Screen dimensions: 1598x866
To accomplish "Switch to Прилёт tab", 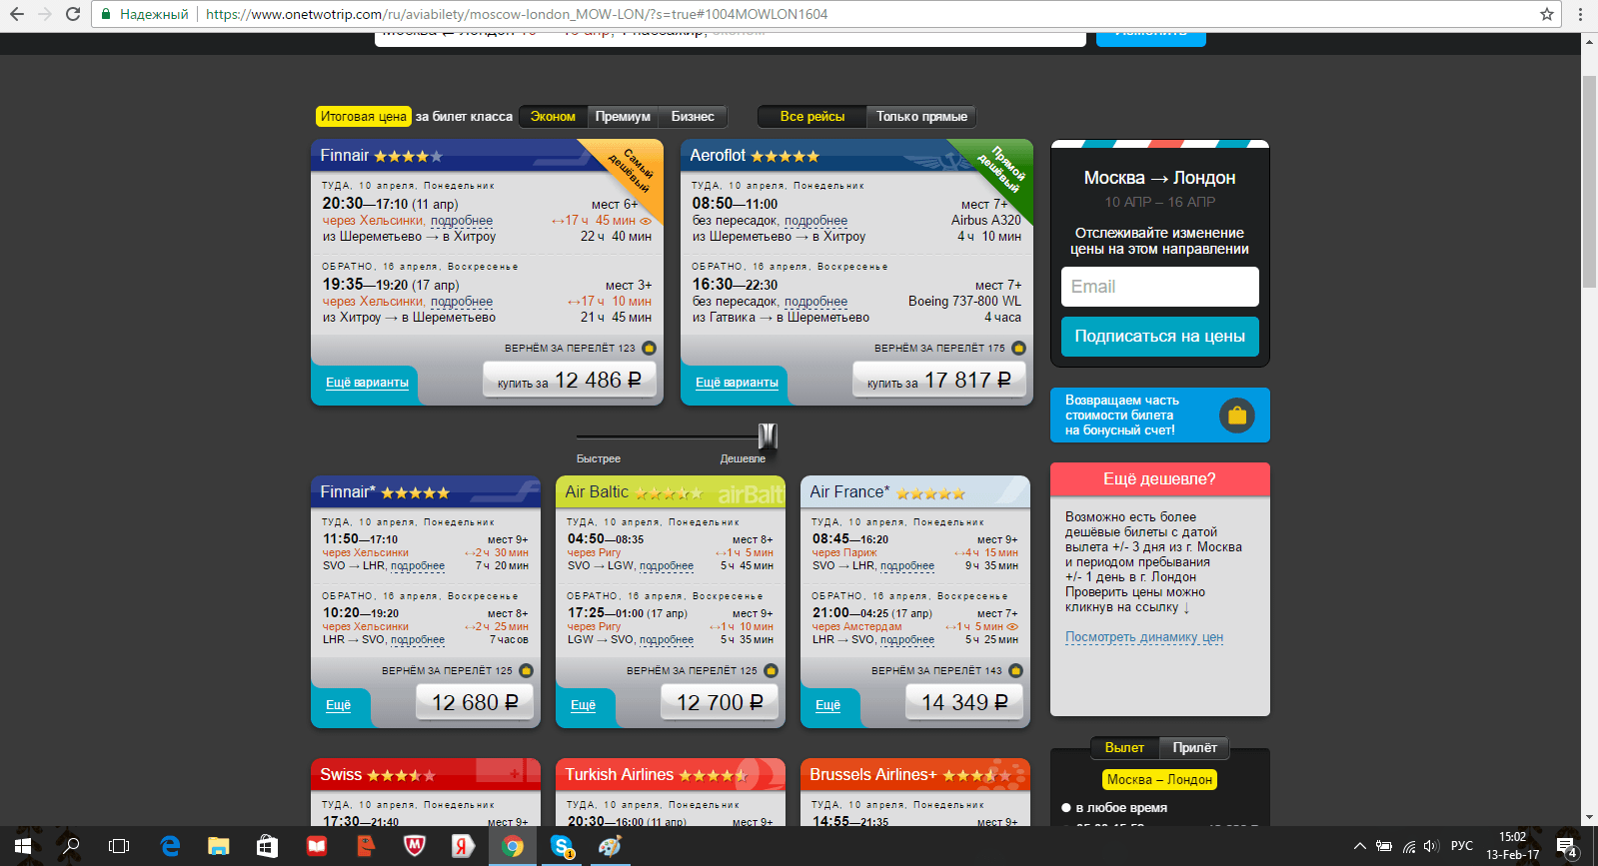I will point(1194,747).
